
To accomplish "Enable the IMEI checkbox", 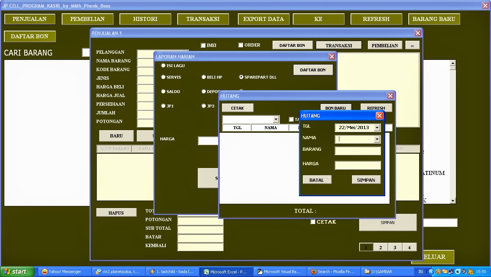I will tap(203, 45).
